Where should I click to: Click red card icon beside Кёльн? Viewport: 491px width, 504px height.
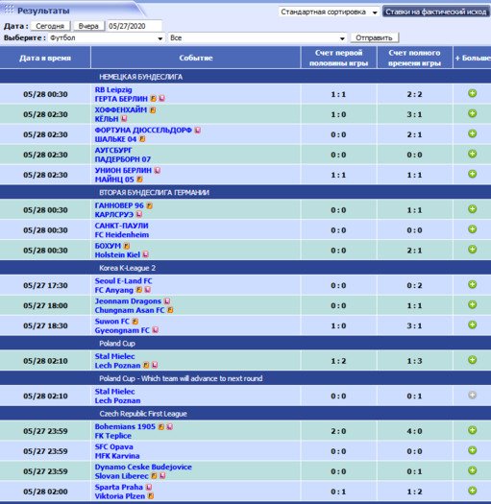pos(124,119)
